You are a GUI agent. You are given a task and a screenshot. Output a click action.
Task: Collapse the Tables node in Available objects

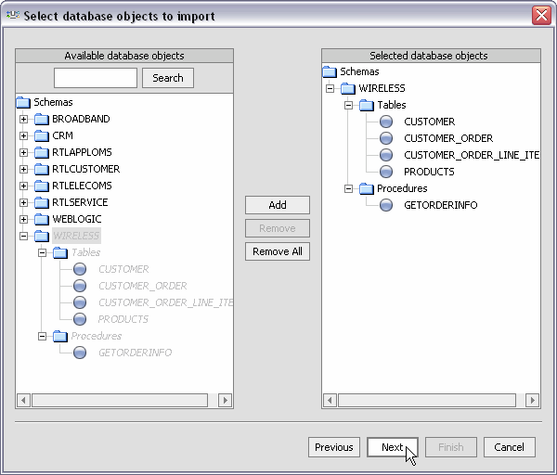(x=42, y=252)
